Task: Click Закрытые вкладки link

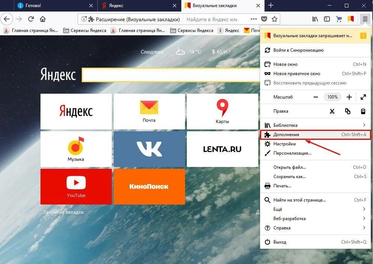Action: [x=63, y=212]
